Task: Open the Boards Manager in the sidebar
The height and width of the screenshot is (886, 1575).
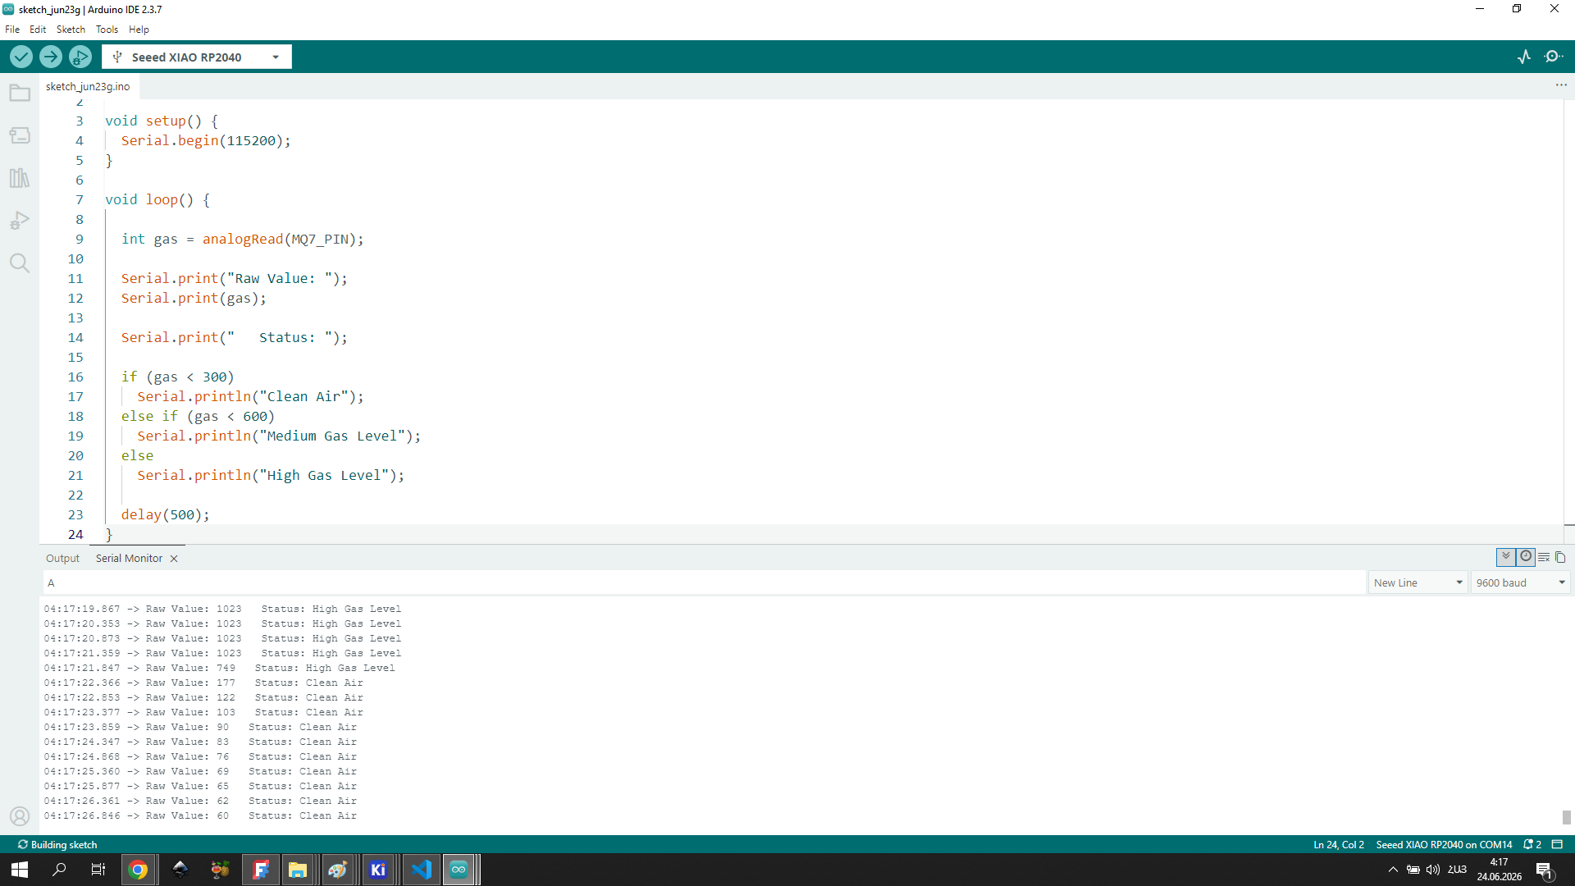Action: tap(20, 135)
